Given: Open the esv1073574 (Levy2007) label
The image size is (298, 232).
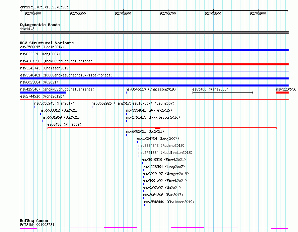Looking at the screenshot, I should pos(153,103).
